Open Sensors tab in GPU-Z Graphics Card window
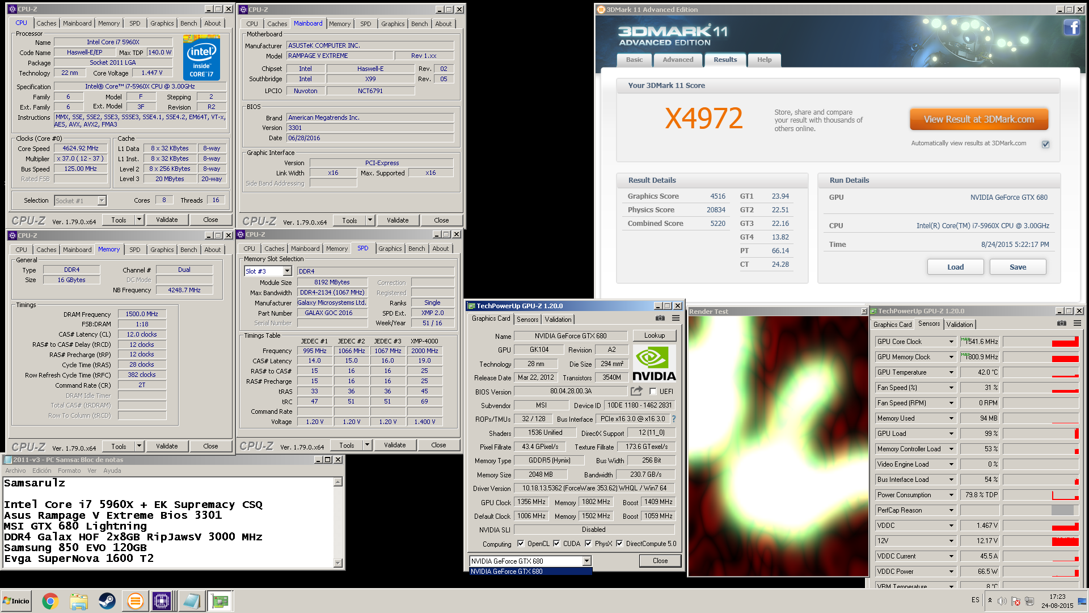The width and height of the screenshot is (1089, 613). pos(527,320)
